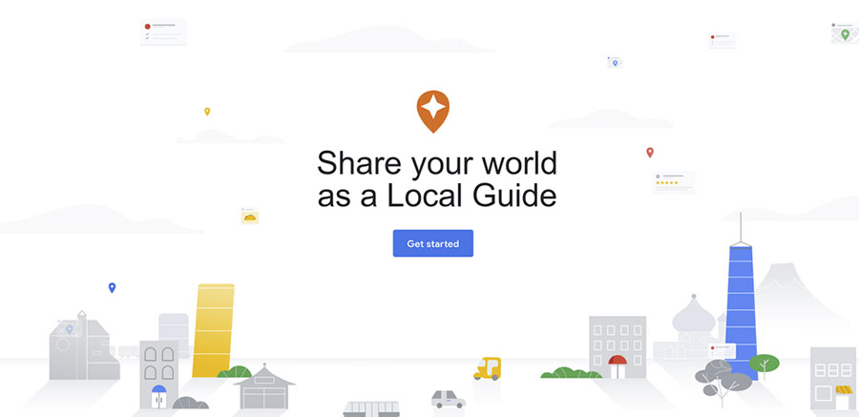Click the yellow taco photo card
Viewport: 859px width, 417px height.
pyautogui.click(x=250, y=216)
